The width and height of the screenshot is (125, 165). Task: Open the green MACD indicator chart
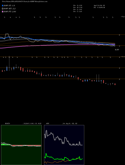(21, 145)
